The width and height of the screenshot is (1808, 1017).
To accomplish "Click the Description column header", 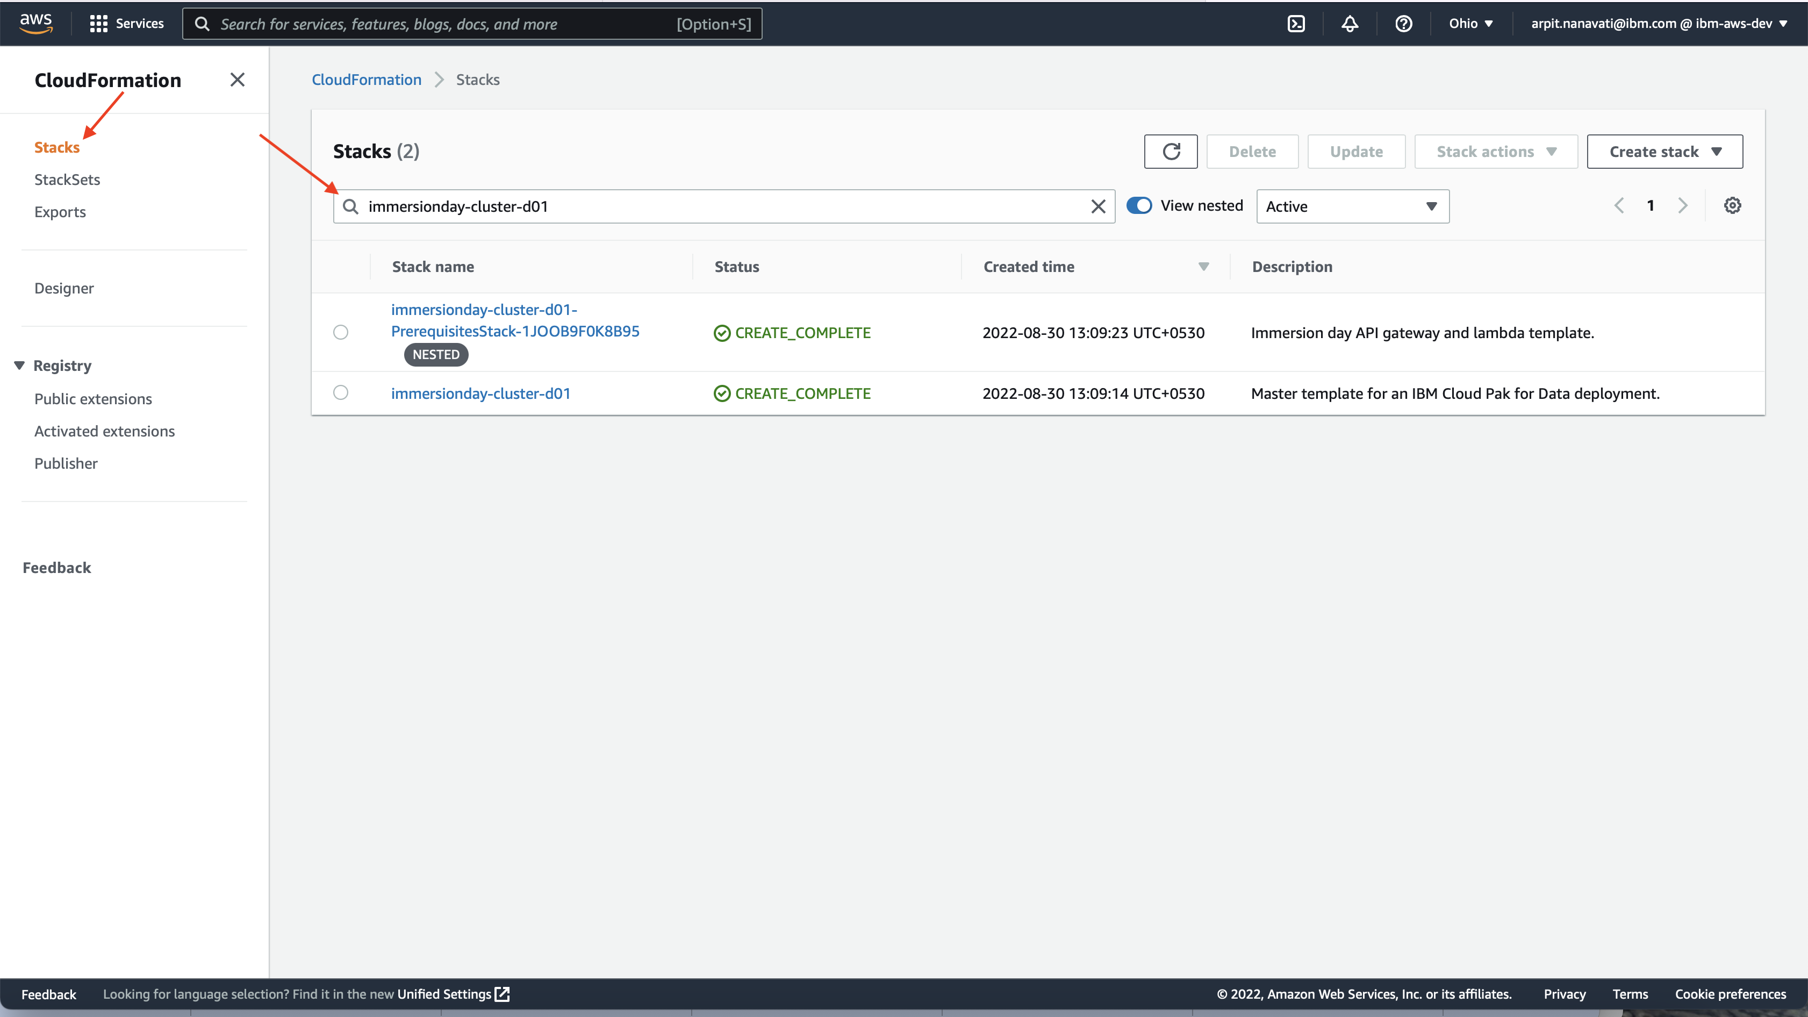I will [1292, 267].
